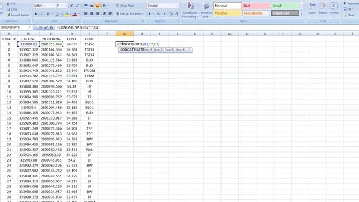Toggle Wrap Text

coord(125,6)
